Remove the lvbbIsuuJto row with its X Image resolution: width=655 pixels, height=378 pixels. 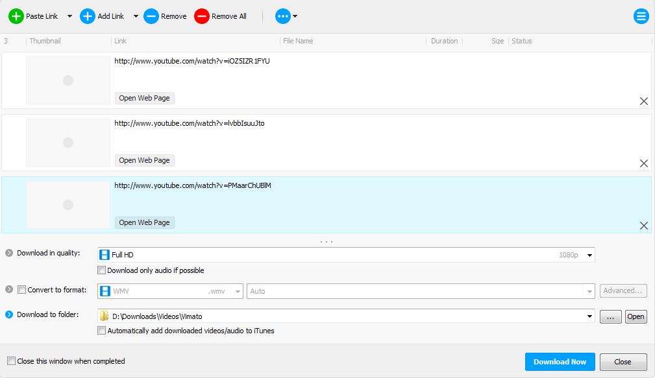(x=644, y=163)
